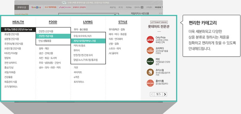
Task: Open 의류·언더웨어 style category
Action: (x=116, y=39)
